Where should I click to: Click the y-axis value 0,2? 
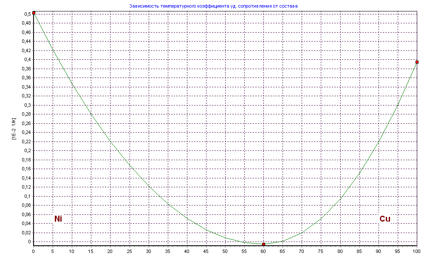click(x=28, y=151)
